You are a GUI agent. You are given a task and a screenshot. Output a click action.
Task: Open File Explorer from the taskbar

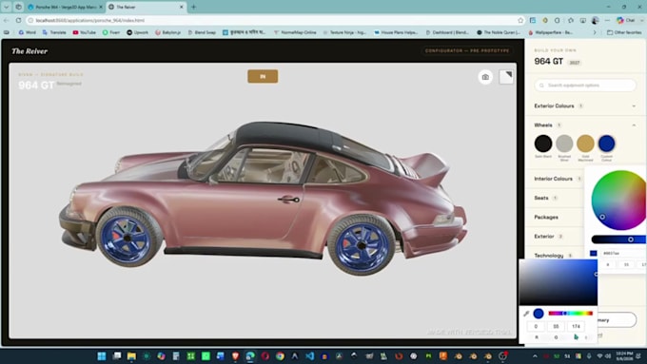click(131, 356)
